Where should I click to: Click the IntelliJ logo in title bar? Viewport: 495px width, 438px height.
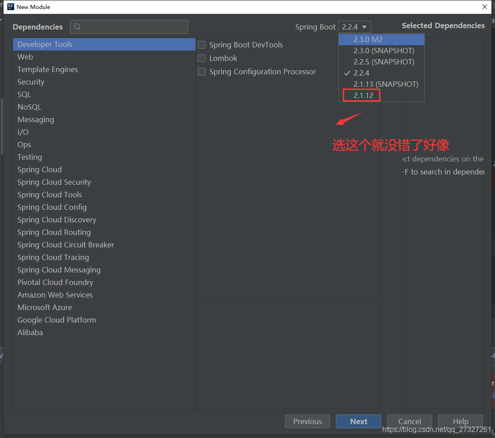pyautogui.click(x=10, y=7)
